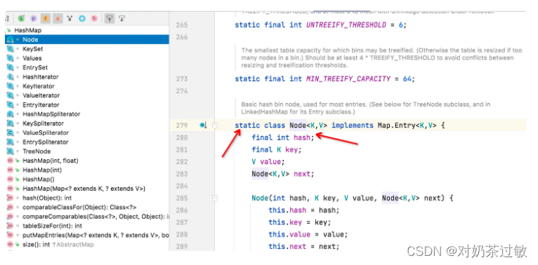Click the class icon beside EntryIterator

[x=11, y=104]
